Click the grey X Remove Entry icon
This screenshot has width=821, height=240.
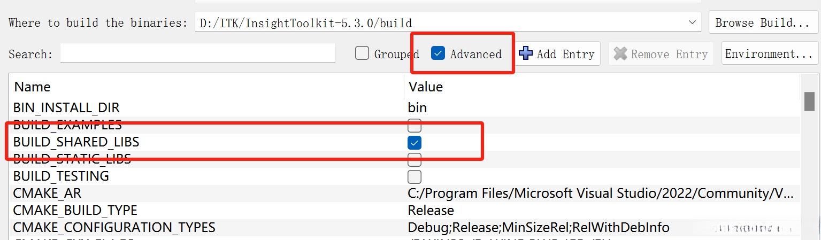point(620,53)
